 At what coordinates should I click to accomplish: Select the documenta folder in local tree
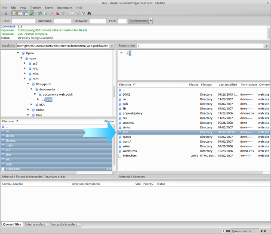(x=47, y=89)
